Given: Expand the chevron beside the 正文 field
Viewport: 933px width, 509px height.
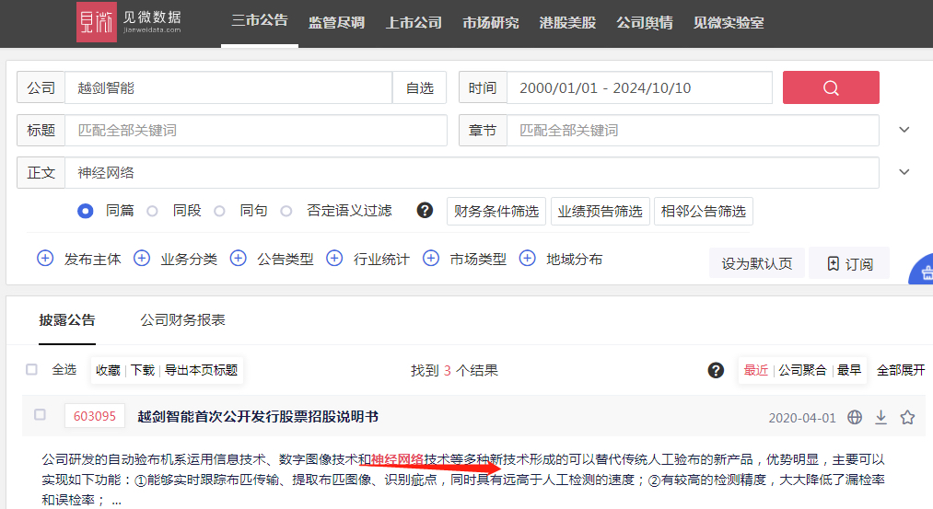Looking at the screenshot, I should click(904, 172).
